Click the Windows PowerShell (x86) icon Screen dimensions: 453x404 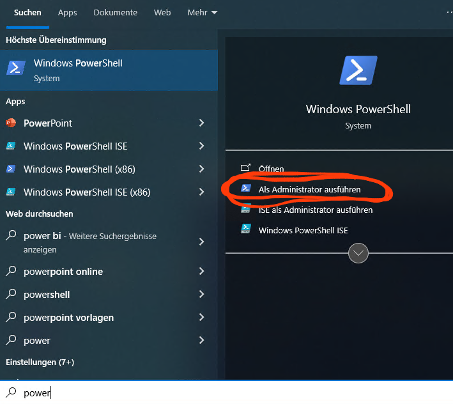[x=11, y=169]
